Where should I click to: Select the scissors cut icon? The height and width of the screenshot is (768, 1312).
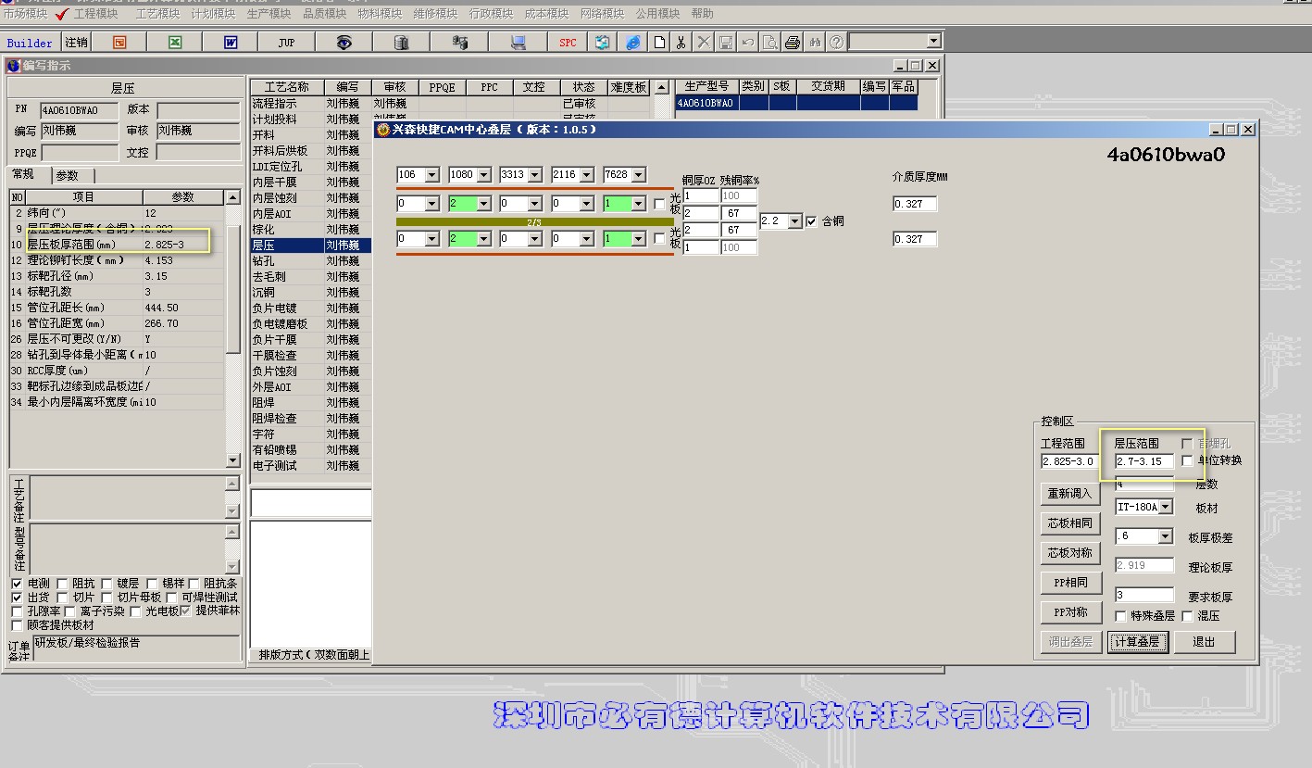(681, 43)
